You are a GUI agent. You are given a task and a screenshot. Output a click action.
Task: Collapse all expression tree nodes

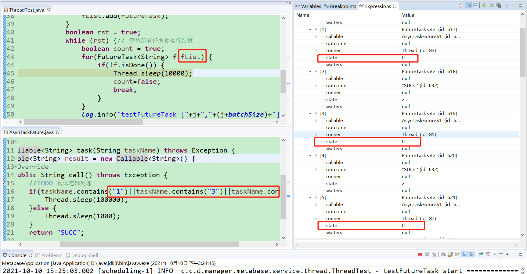tap(475, 5)
